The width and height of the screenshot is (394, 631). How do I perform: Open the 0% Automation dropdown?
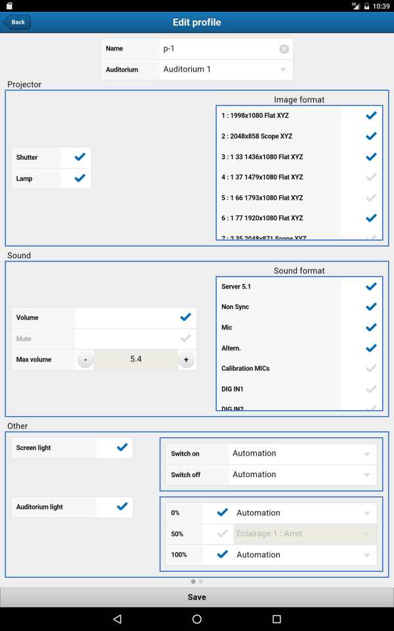tap(305, 513)
